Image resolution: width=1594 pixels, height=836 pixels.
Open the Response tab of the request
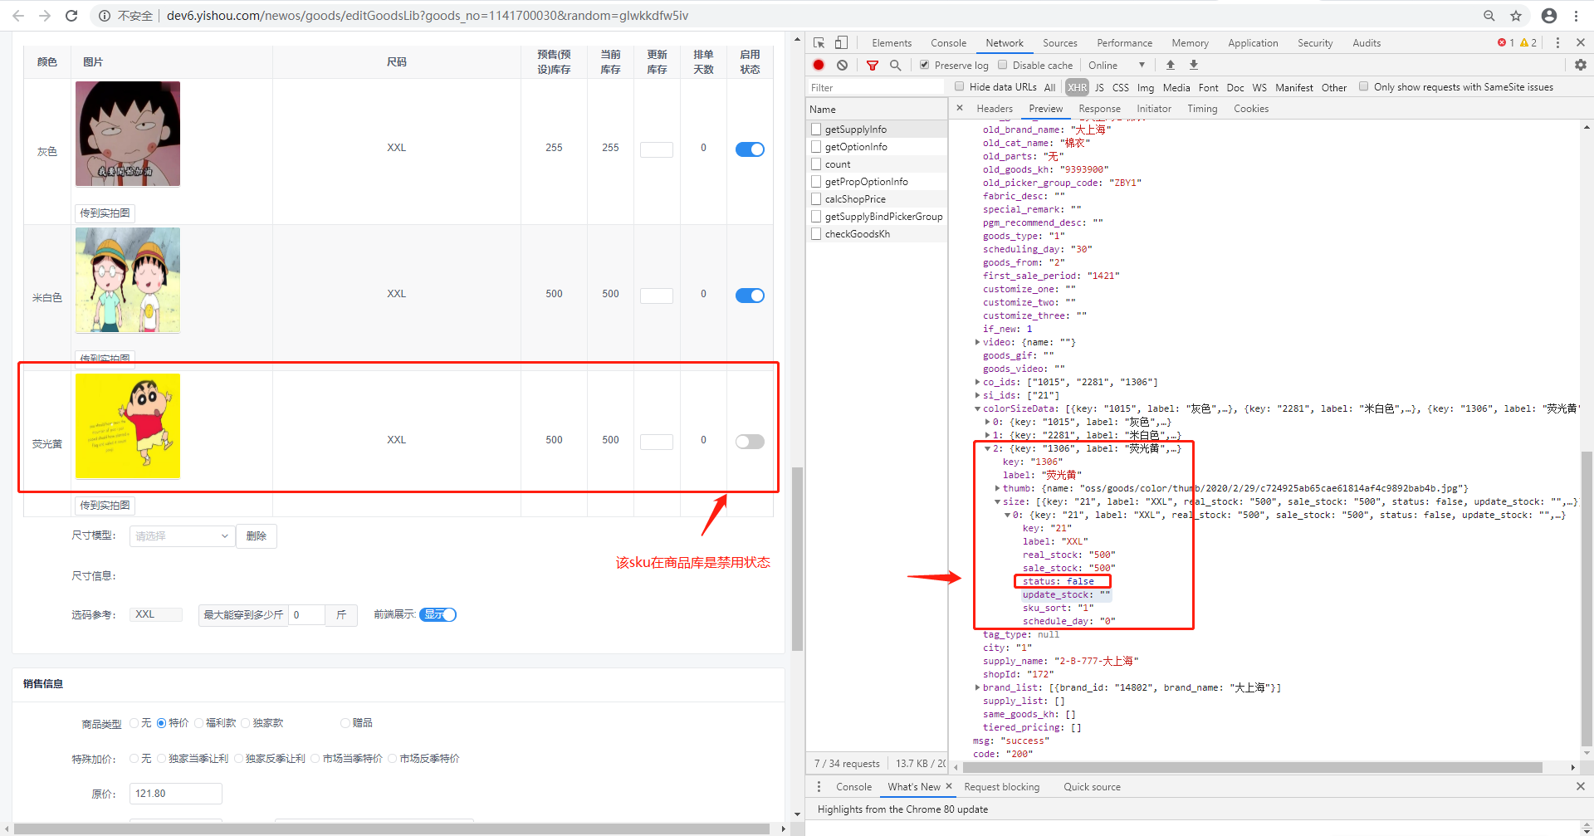tap(1099, 109)
